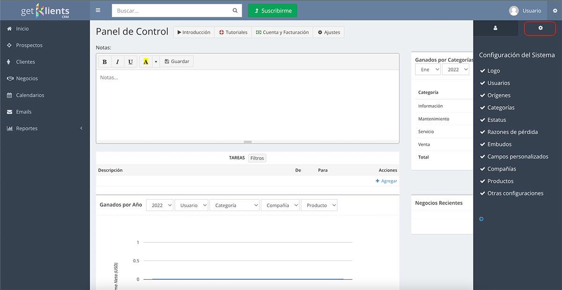Go to Negocios in the sidebar

click(27, 79)
